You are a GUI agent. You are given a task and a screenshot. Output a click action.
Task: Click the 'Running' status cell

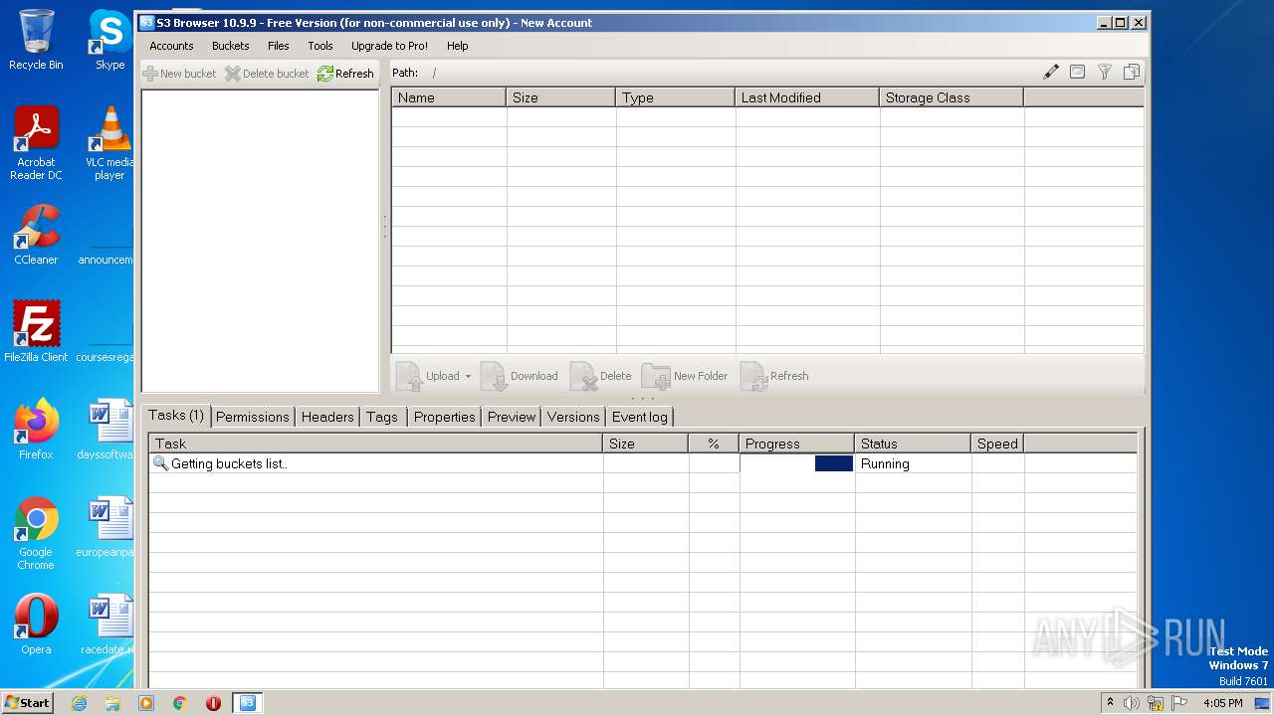[913, 463]
